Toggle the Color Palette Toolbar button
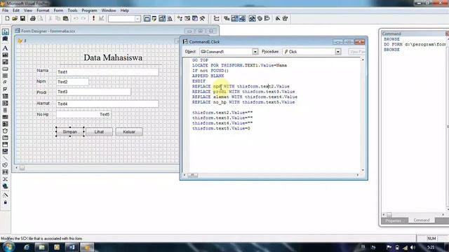 [x=260, y=19]
